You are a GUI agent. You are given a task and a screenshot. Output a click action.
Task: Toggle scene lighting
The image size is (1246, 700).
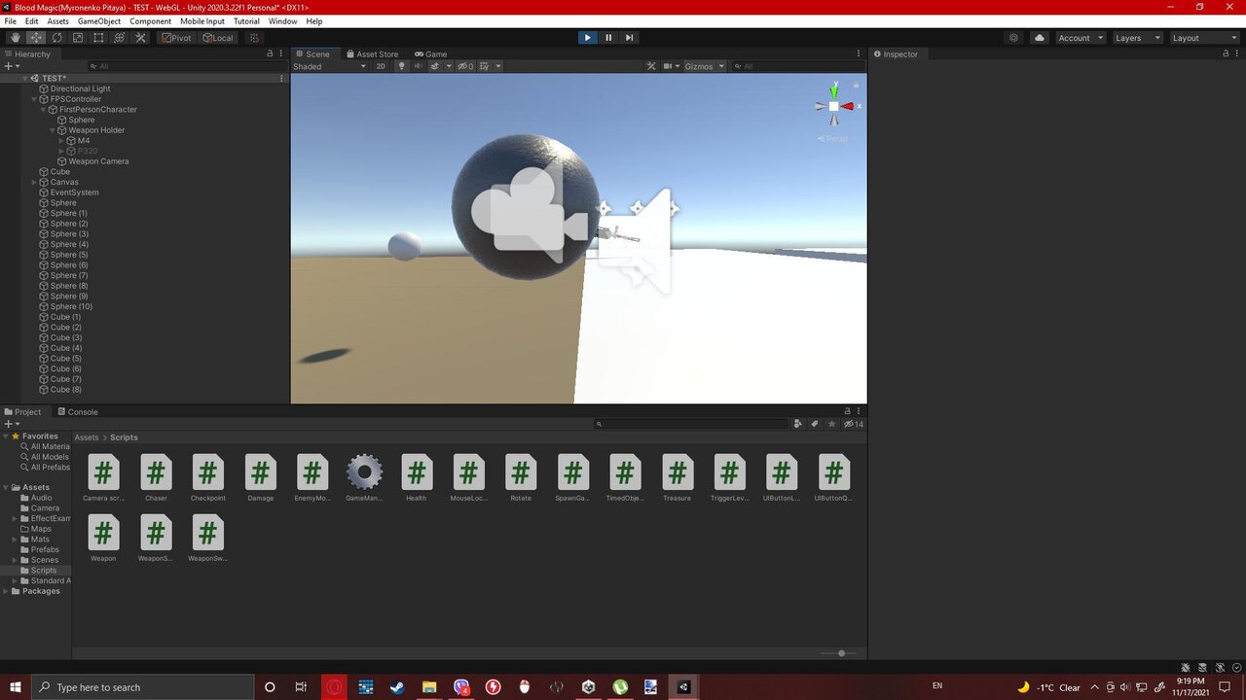tap(401, 66)
